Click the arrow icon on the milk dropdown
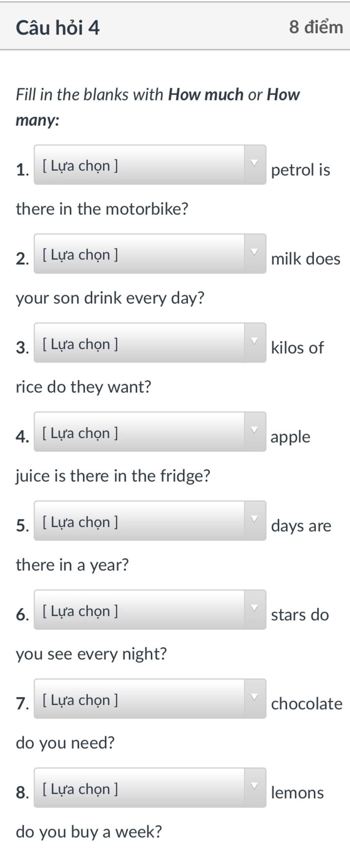The image size is (350, 860). pyautogui.click(x=254, y=252)
